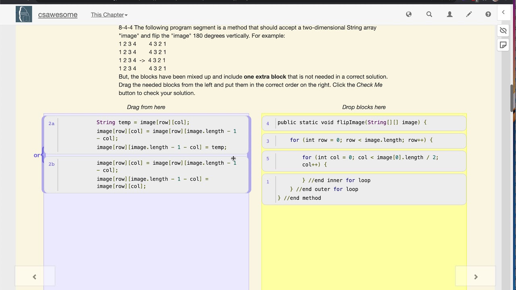Click the globe icon in navbar
Viewport: 516px width, 290px height.
(x=409, y=14)
